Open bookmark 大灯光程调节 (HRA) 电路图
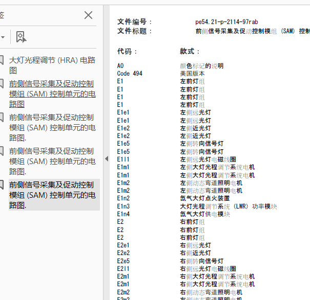Screen dimensions: 310x300 click(52, 65)
